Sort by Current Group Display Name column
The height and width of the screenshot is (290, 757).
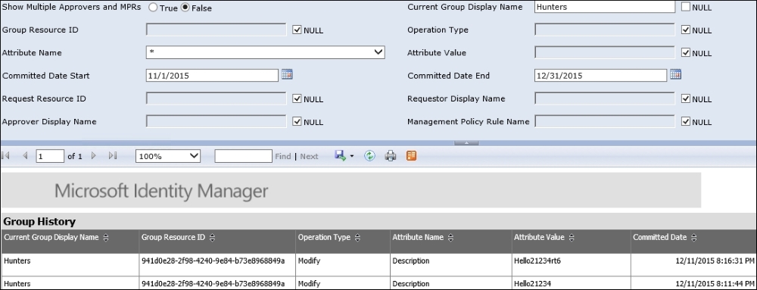click(x=106, y=238)
